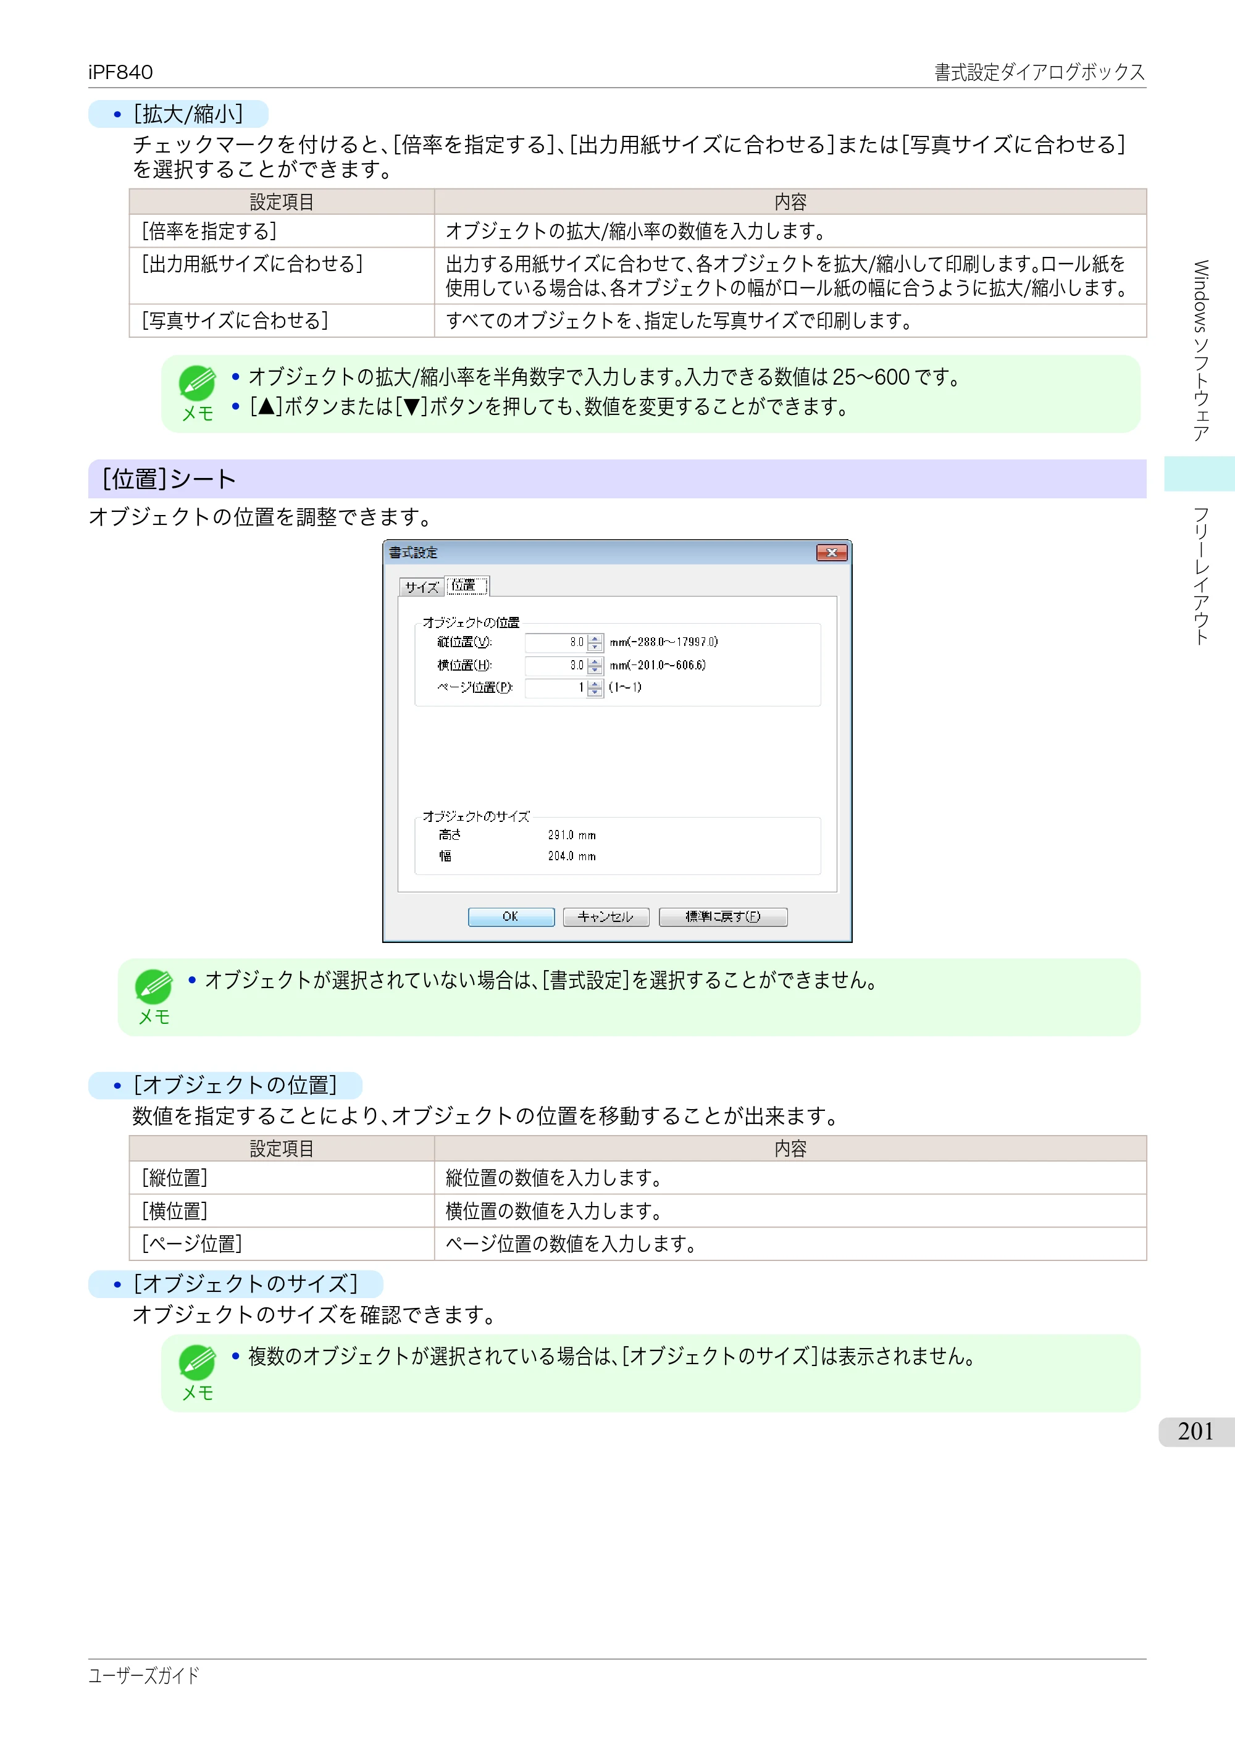The width and height of the screenshot is (1235, 1747).
Task: Click the 縦位置の数値を入力します。 description cell
Action: point(790,1178)
